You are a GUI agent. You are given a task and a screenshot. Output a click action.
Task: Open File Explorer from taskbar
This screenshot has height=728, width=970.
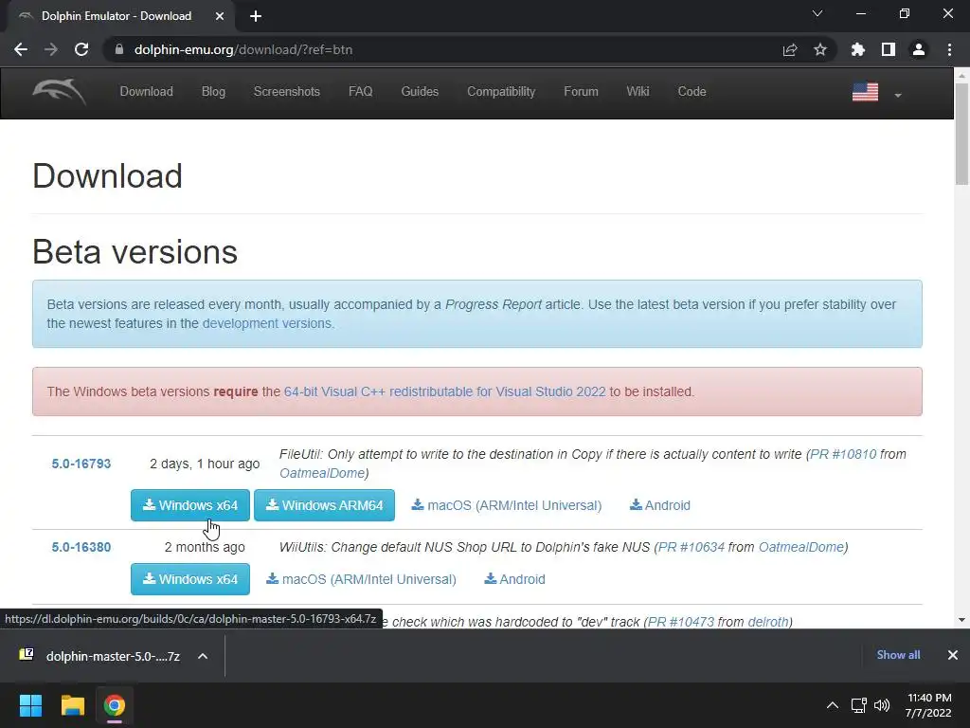point(72,705)
